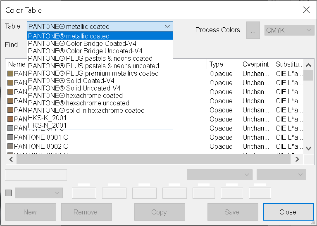Click the first color value field
This screenshot has height=226, width=317.
pyautogui.click(x=84, y=193)
